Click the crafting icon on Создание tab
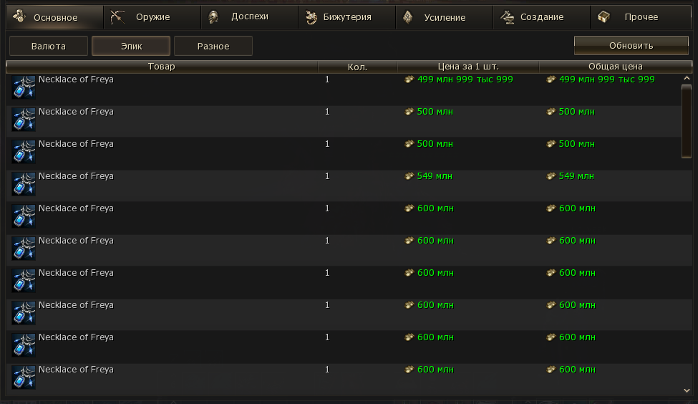698x404 pixels. tap(508, 16)
